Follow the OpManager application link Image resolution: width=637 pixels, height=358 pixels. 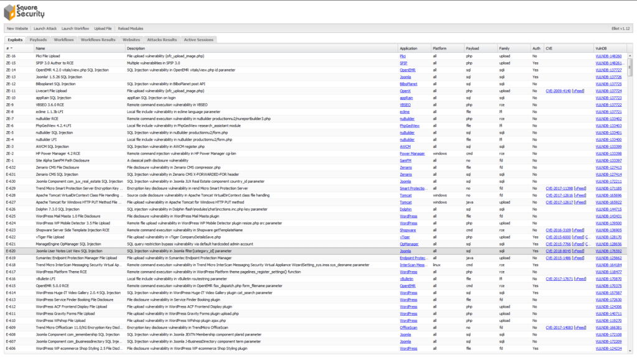pos(409,244)
